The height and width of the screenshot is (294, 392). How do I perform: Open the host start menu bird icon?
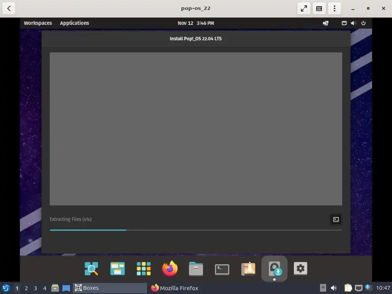[6, 288]
